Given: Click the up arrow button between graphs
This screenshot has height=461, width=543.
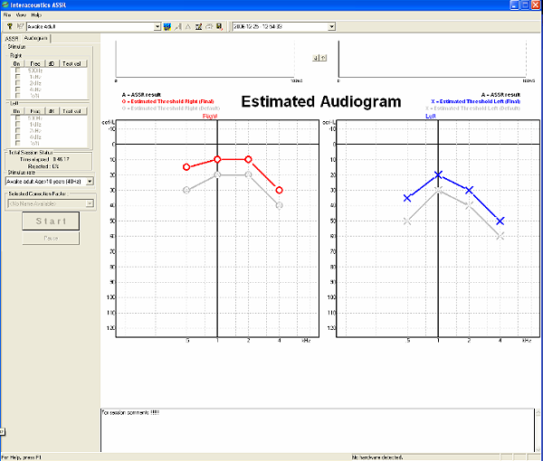Looking at the screenshot, I should pyautogui.click(x=323, y=56).
